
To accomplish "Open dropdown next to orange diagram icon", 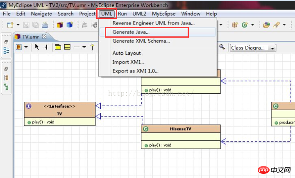I will point(26,47).
